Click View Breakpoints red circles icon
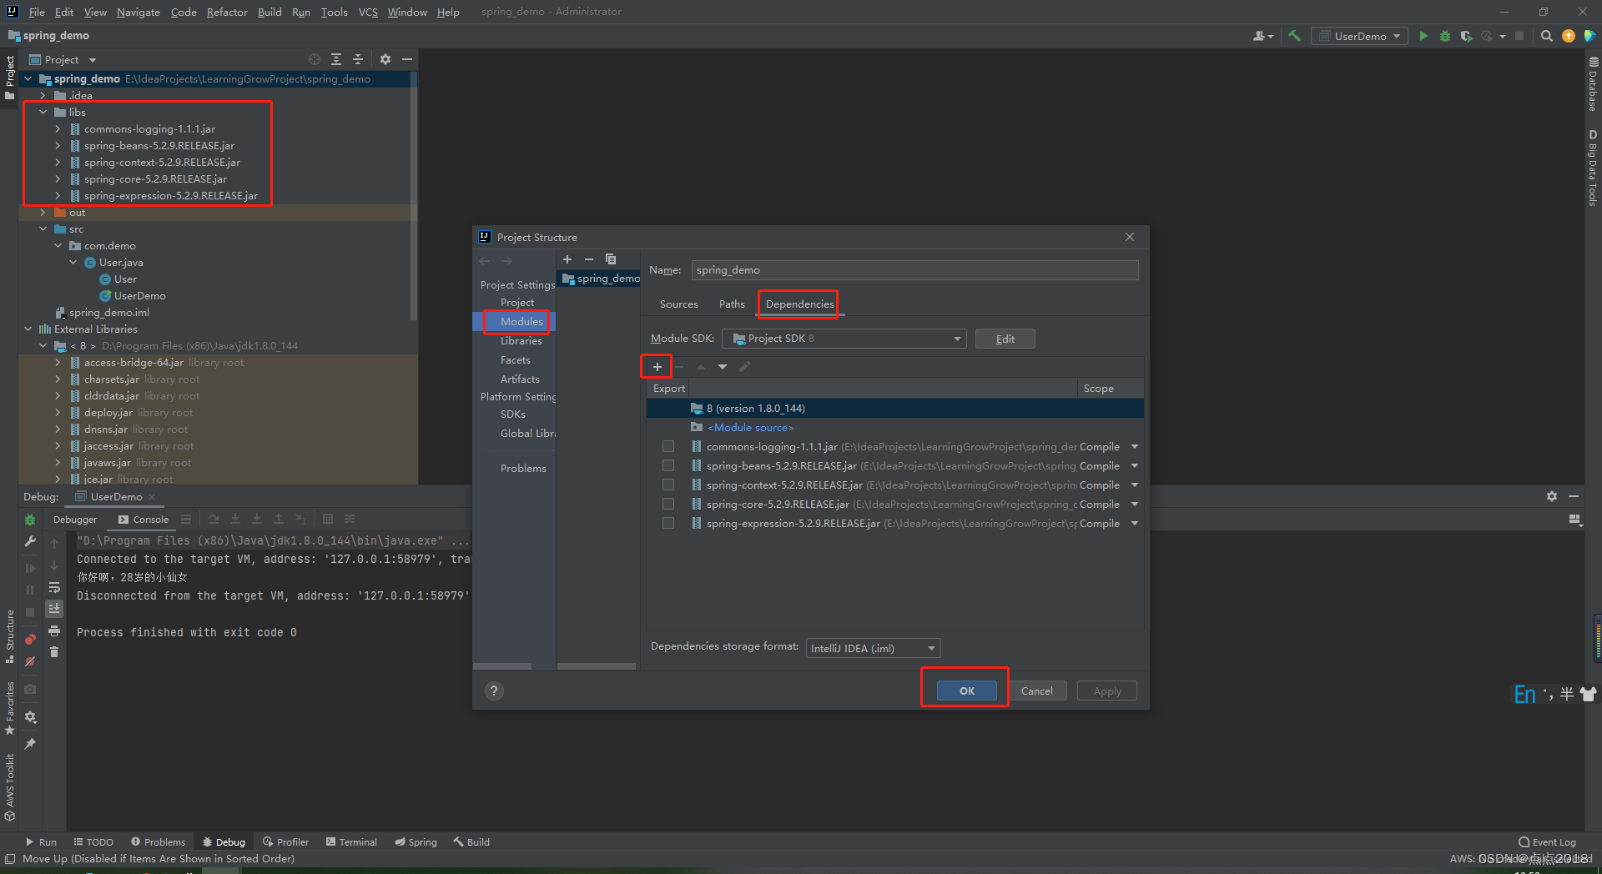The height and width of the screenshot is (874, 1602). pyautogui.click(x=30, y=640)
